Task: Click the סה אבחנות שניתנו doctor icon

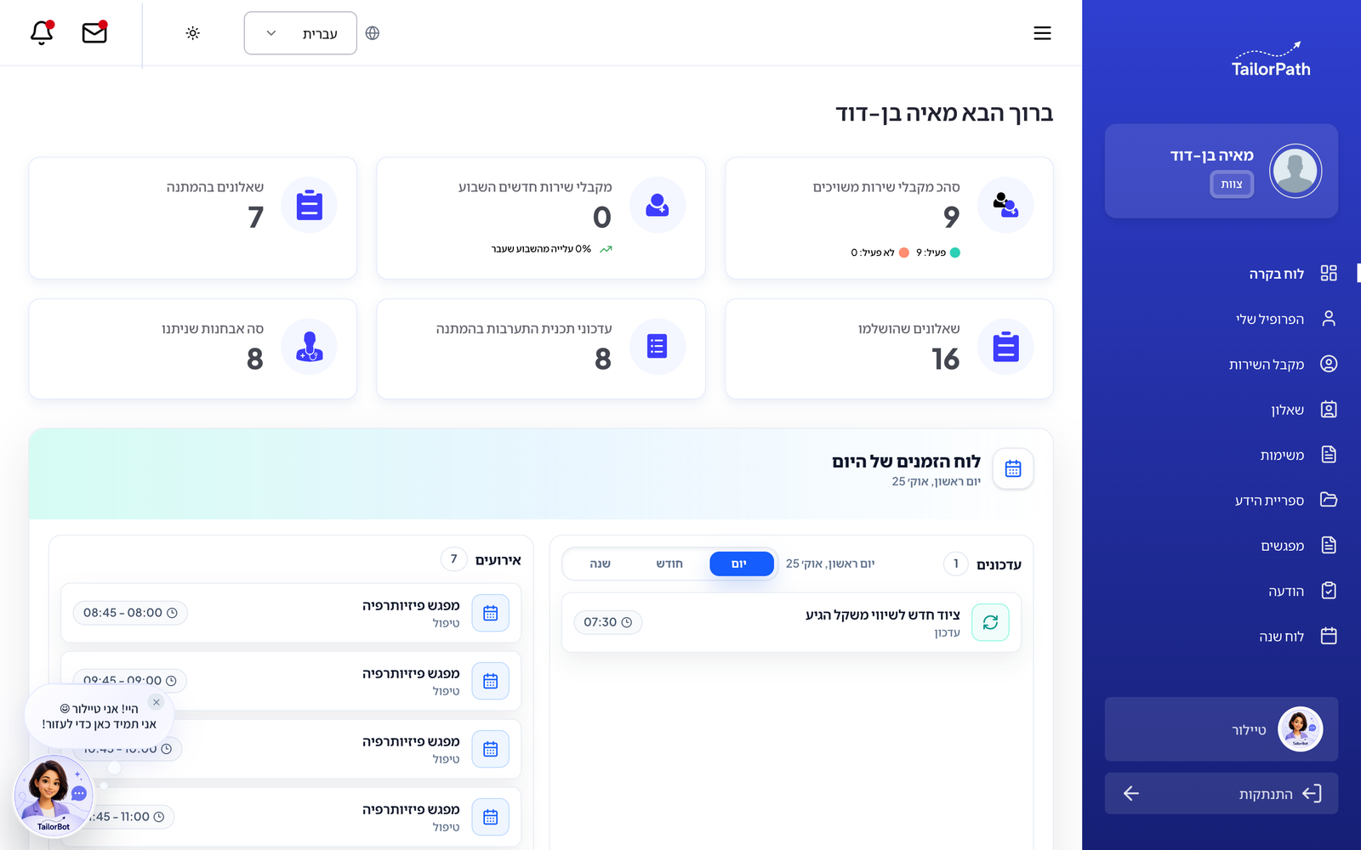Action: coord(310,347)
